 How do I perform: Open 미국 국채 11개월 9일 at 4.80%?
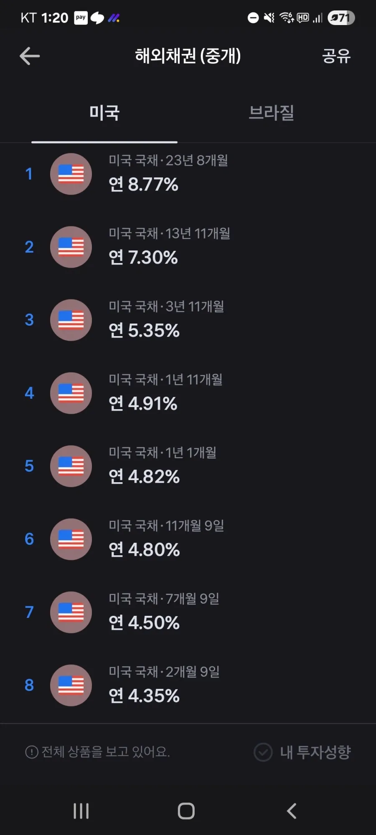[188, 539]
